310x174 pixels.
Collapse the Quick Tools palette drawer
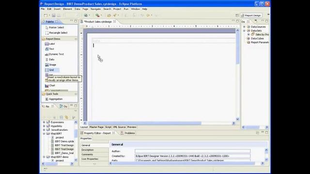76,94
